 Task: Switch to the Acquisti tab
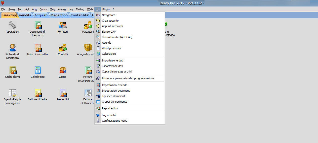(41, 15)
